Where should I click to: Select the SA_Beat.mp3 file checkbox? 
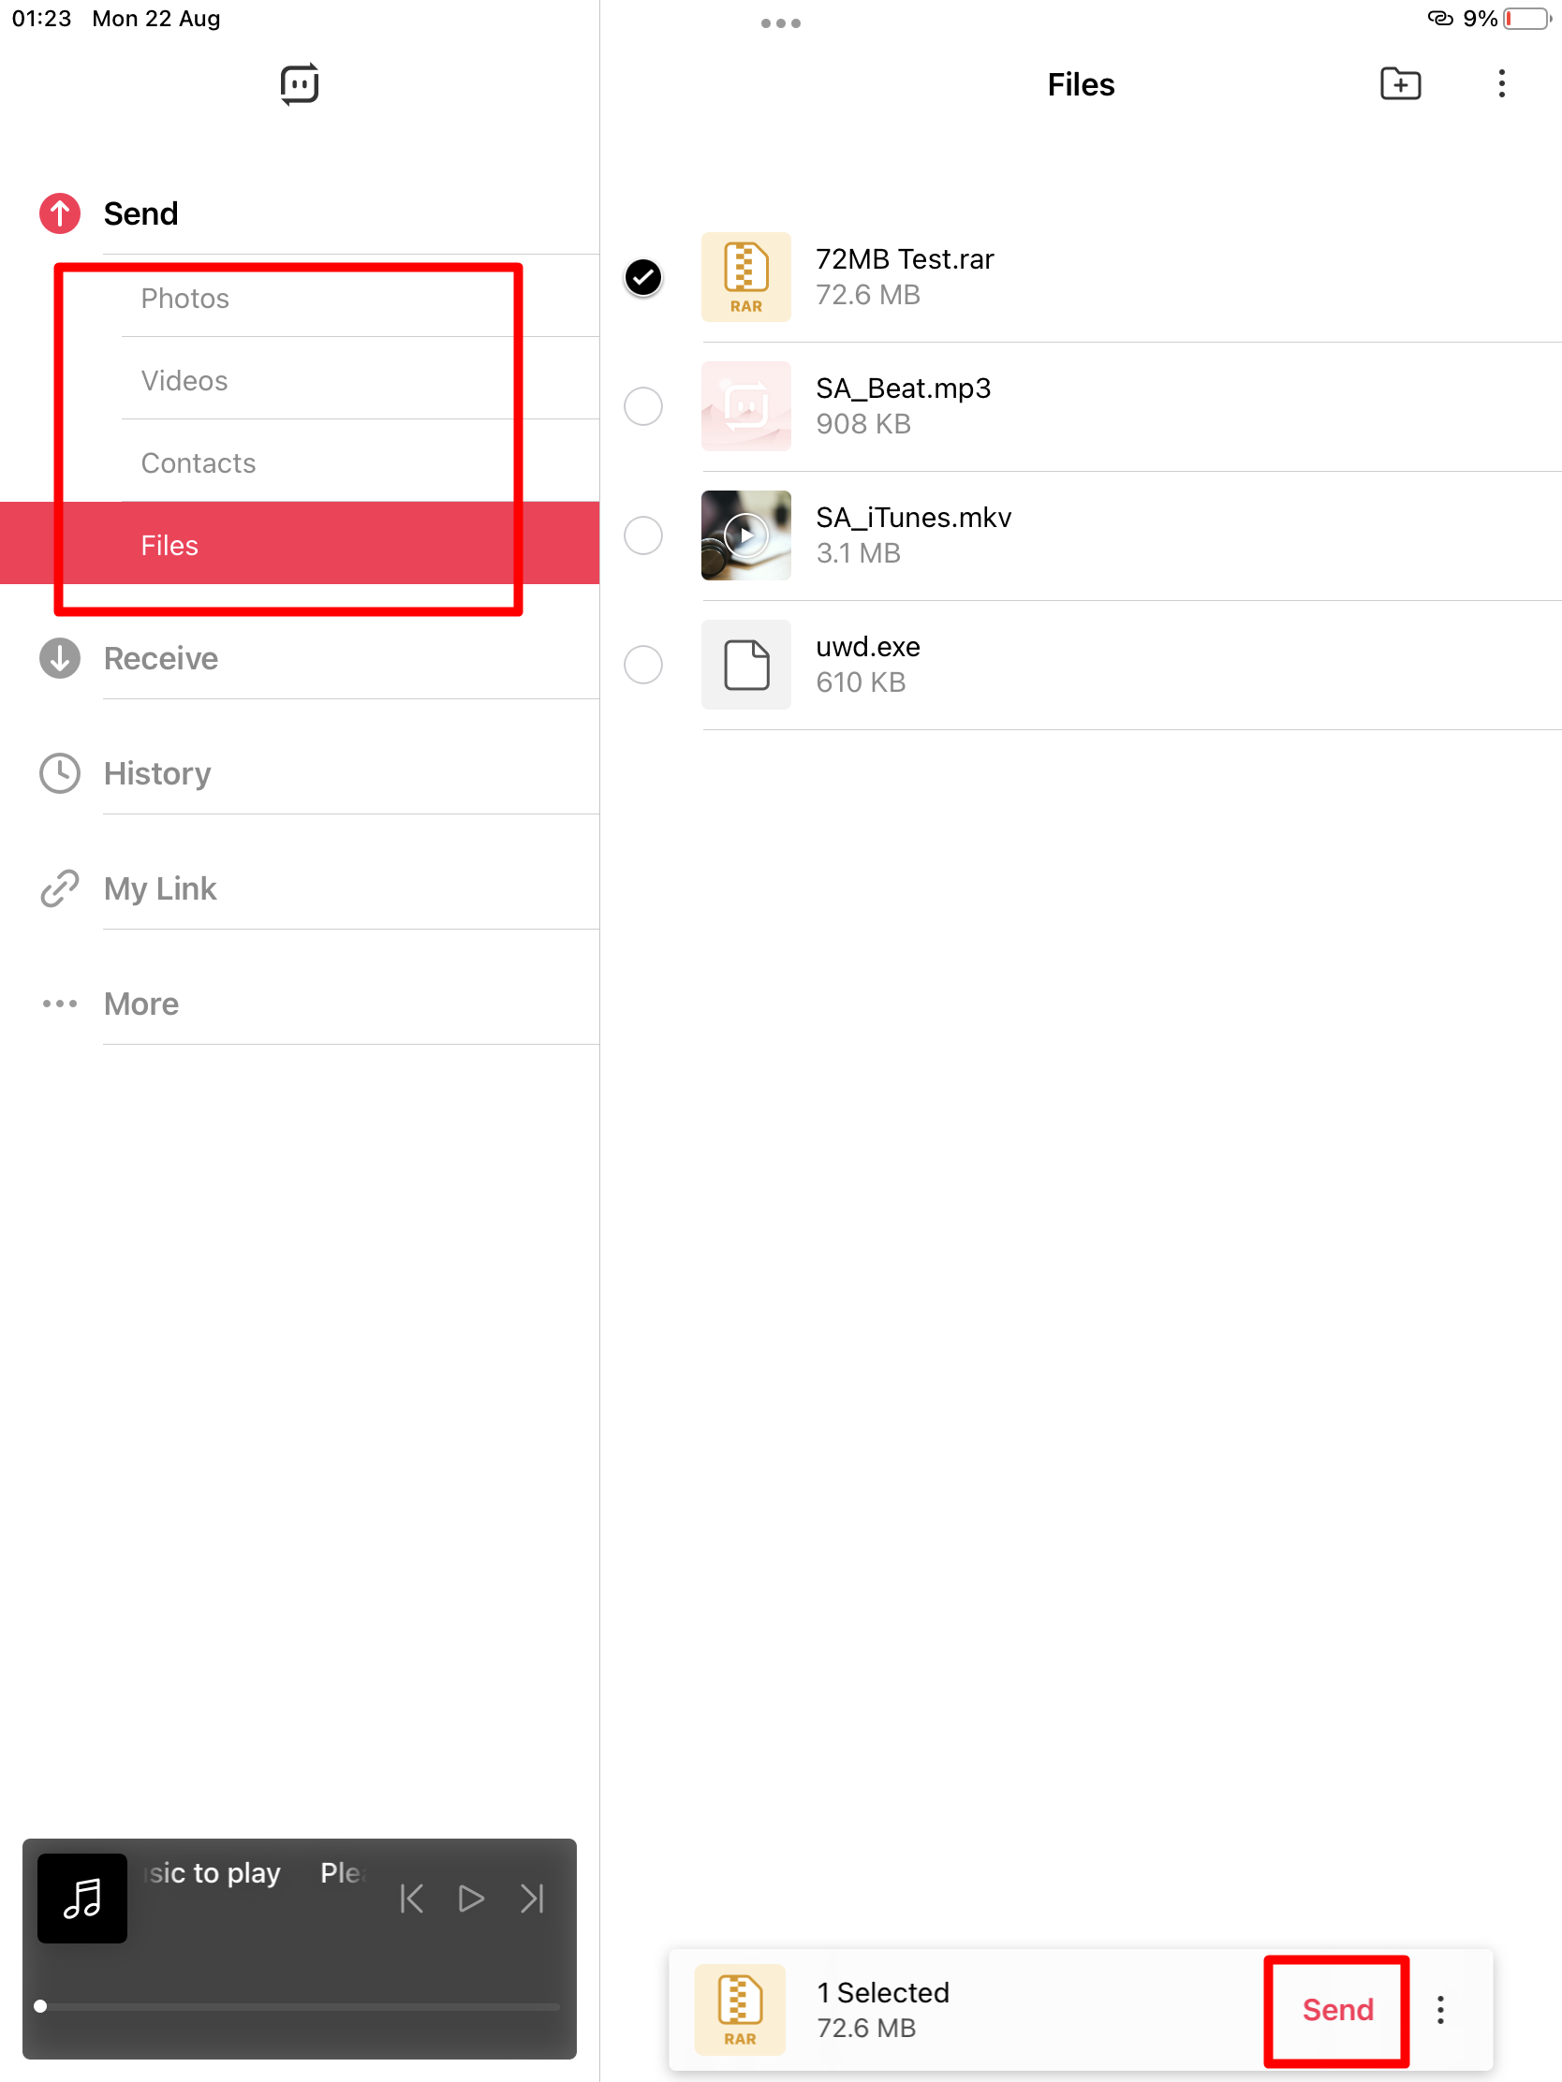643,406
